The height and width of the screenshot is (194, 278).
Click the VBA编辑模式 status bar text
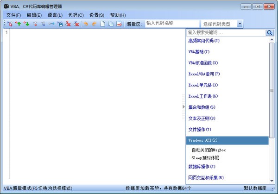(38, 188)
